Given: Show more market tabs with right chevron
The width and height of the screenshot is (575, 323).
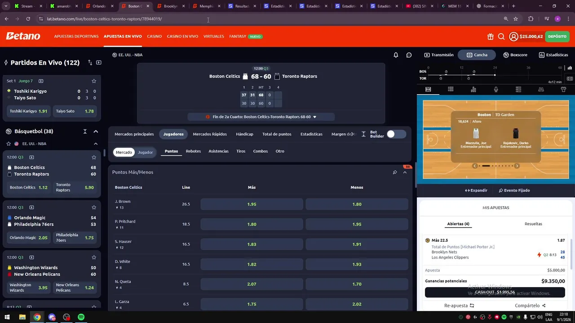Looking at the screenshot, I should tap(352, 134).
